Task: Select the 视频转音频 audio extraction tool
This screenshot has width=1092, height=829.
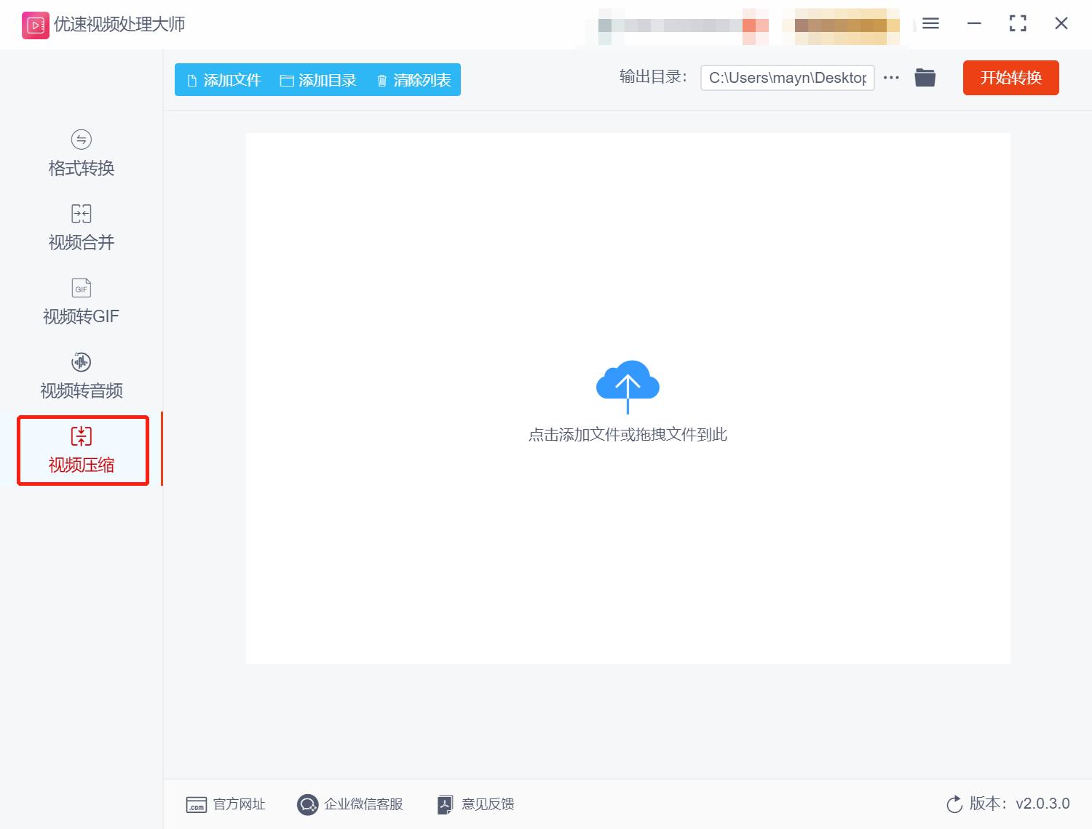Action: (80, 376)
